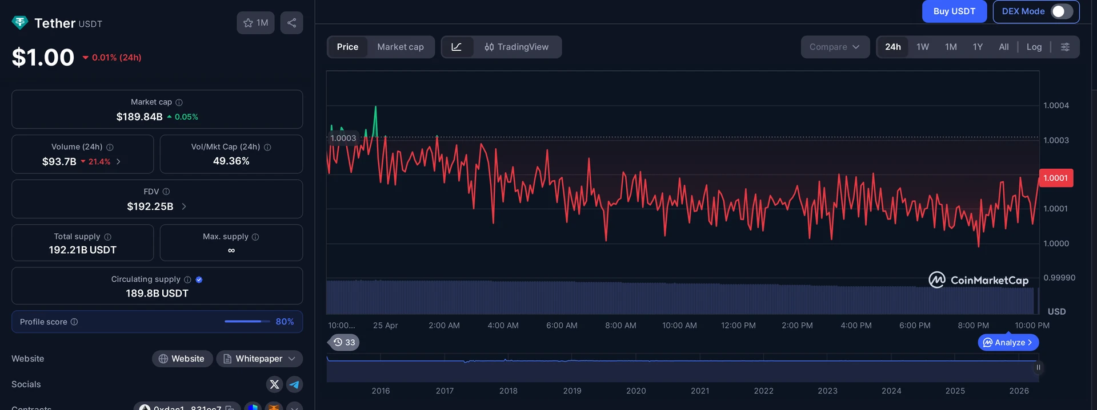Image resolution: width=1097 pixels, height=410 pixels.
Task: Add Tether to watchlist with star button
Action: click(255, 23)
